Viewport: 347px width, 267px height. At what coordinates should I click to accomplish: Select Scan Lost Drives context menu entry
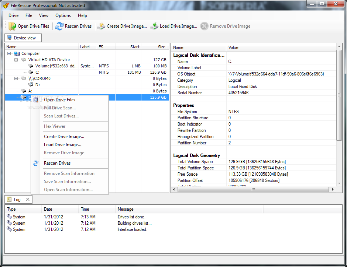pyautogui.click(x=70, y=116)
